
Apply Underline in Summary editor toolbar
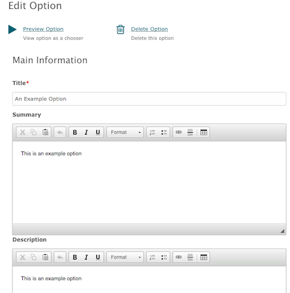coord(98,133)
